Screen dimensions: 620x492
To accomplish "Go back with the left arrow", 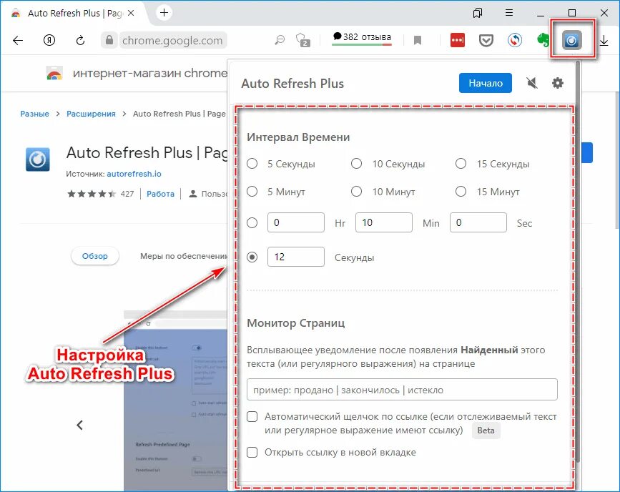I will coord(18,40).
